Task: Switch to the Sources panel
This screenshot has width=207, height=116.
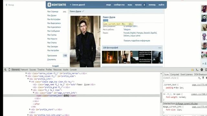Action: pos(33,70)
